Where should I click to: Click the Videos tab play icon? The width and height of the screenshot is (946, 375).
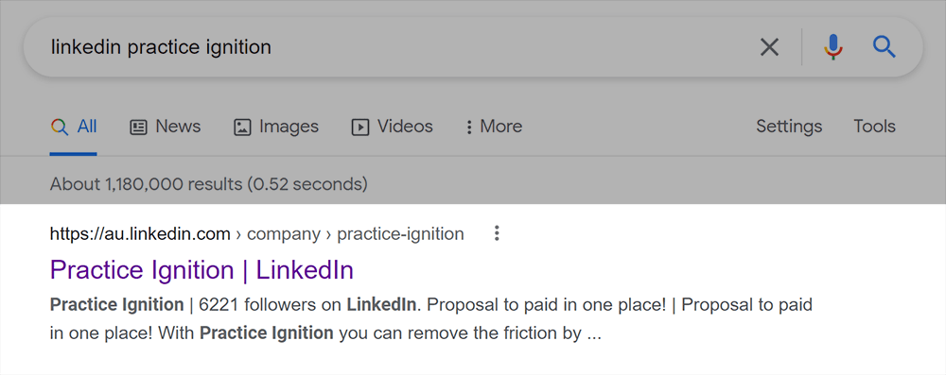pos(360,128)
